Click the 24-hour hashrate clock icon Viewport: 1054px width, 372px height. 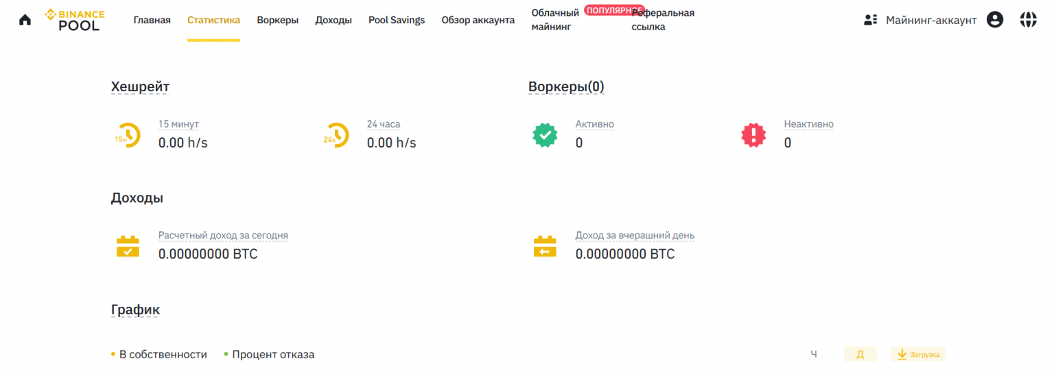pos(336,135)
